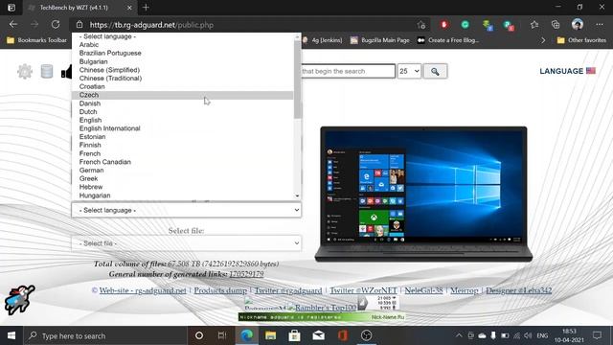Show hidden system tray icons

click(459, 335)
